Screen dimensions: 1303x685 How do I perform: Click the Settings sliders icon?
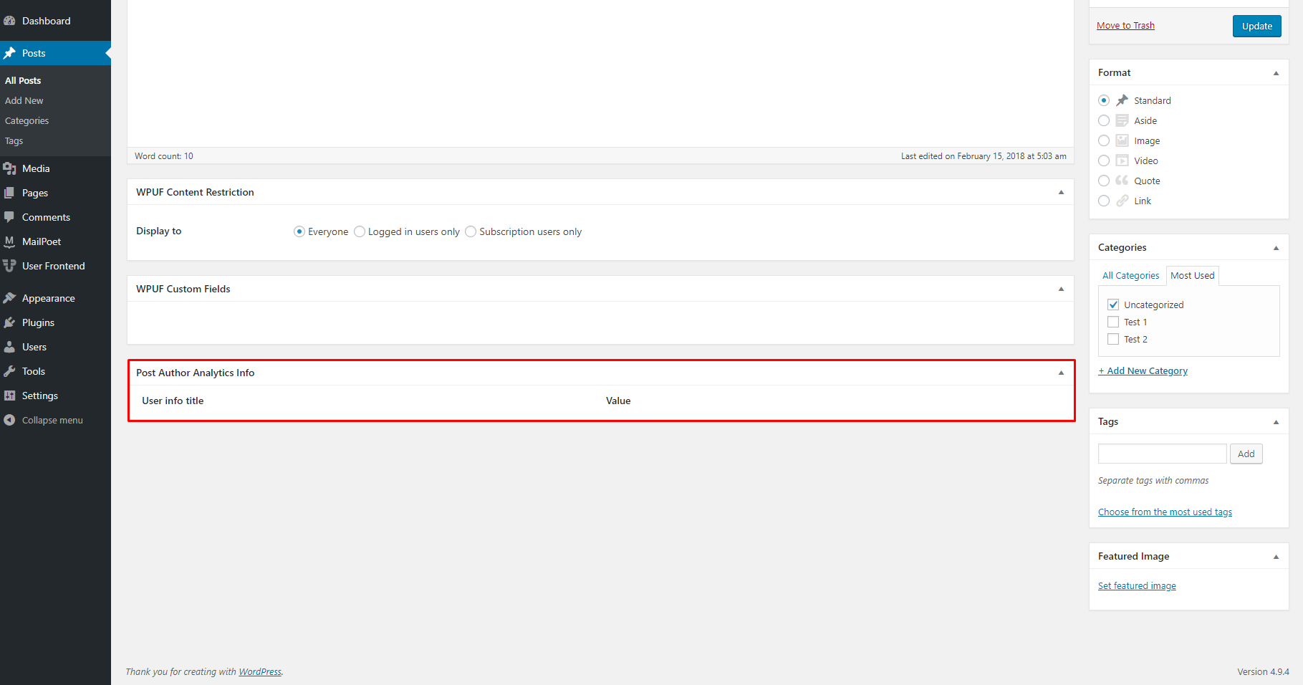(9, 396)
